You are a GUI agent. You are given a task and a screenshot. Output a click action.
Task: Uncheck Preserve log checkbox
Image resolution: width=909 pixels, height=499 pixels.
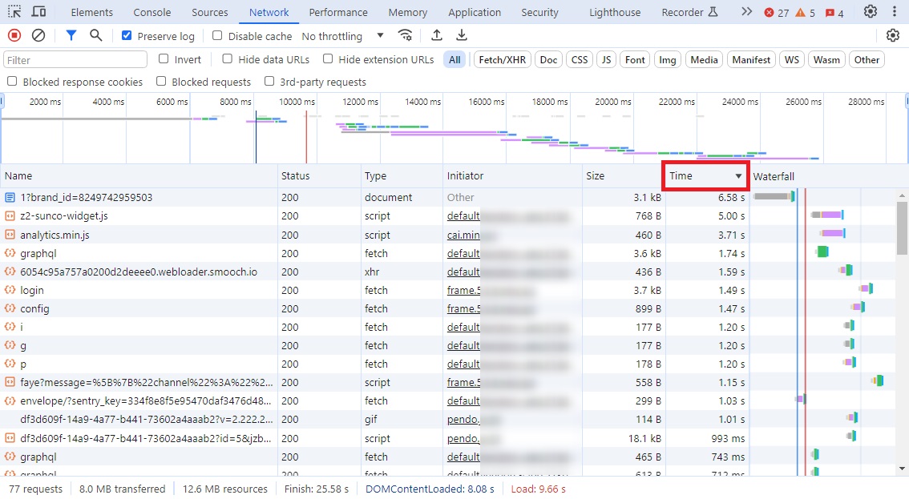pos(127,36)
